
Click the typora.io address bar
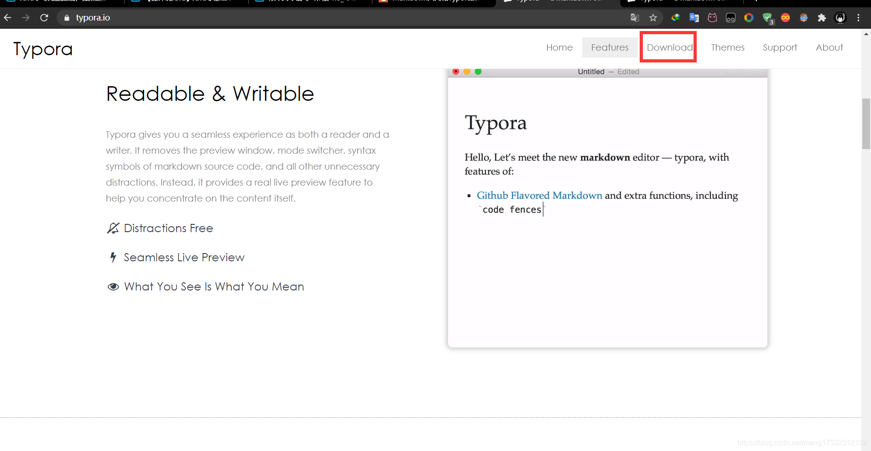[342, 18]
